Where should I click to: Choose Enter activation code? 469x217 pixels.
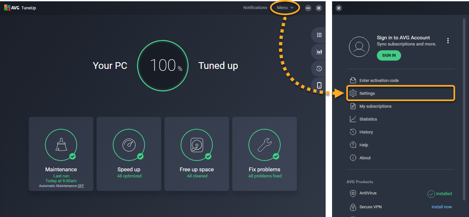(379, 80)
